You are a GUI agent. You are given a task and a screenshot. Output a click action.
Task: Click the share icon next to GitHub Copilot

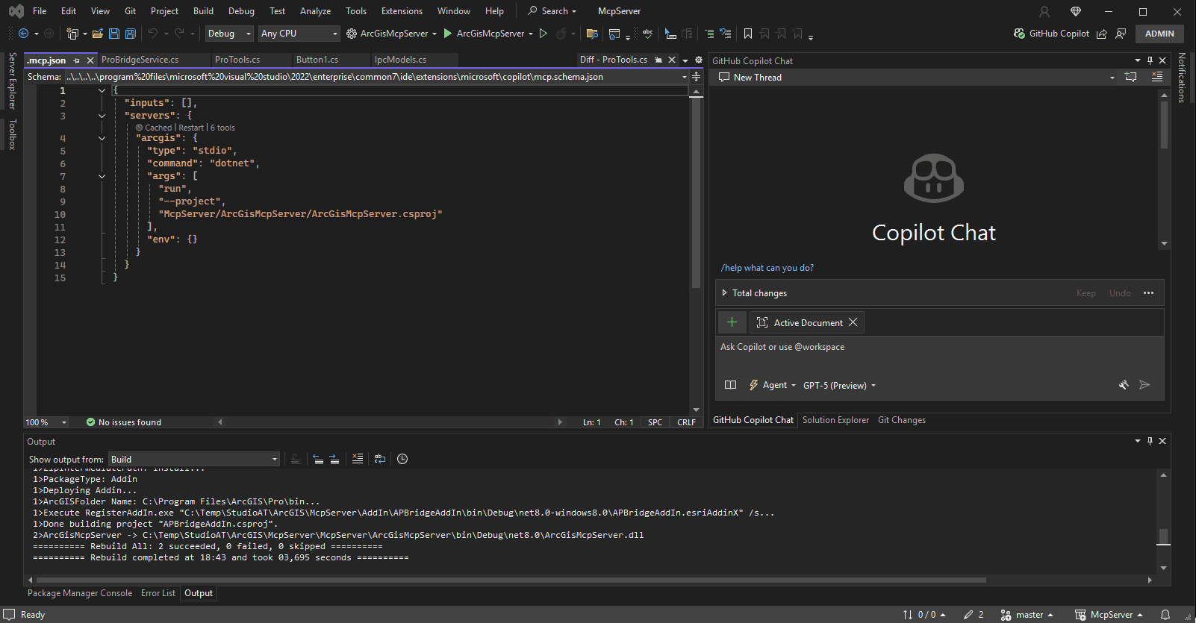[x=1101, y=34]
